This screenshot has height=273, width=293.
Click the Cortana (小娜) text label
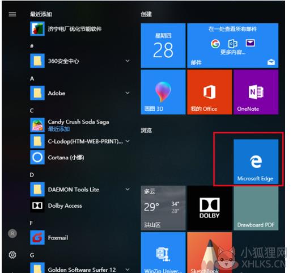click(66, 157)
